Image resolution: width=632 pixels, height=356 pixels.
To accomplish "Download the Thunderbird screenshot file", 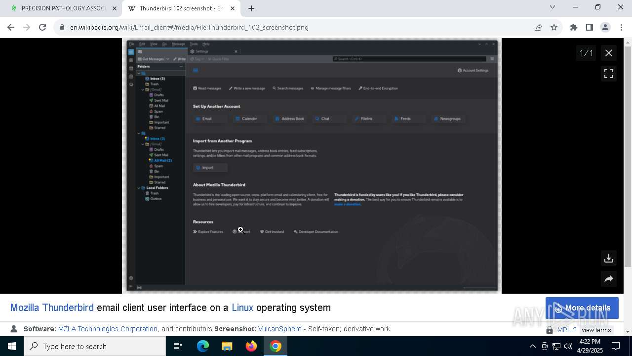I will point(609,258).
